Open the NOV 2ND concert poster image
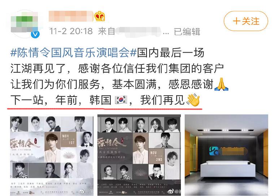278x196 pixels. point(139,155)
